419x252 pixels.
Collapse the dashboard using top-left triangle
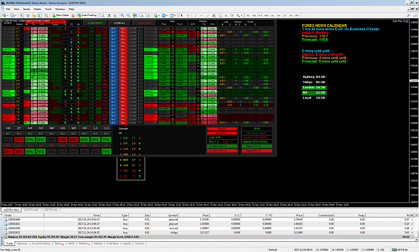[x=3, y=21]
